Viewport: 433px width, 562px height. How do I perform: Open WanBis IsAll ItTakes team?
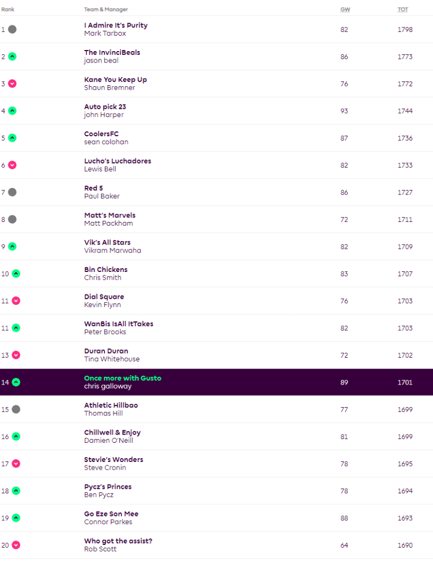(119, 324)
